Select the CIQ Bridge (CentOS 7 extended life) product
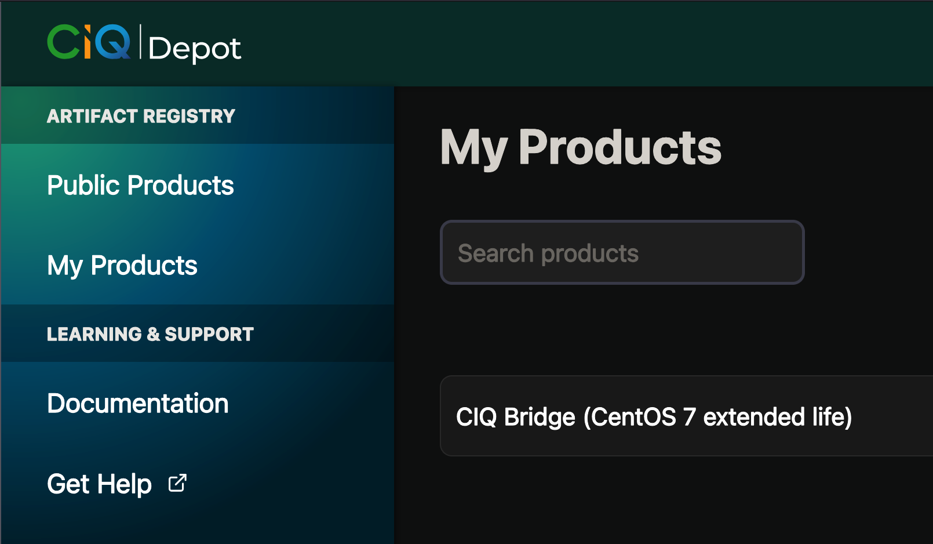This screenshot has width=933, height=544. (x=655, y=416)
